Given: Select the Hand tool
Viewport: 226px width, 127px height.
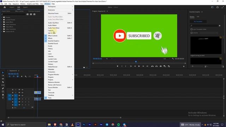Looking at the screenshot, I should 3,95.
